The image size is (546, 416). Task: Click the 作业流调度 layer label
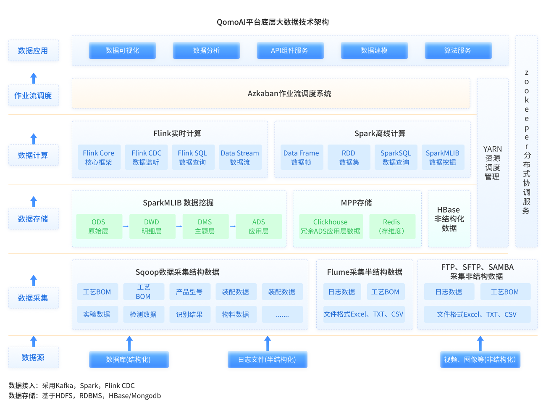click(x=34, y=95)
